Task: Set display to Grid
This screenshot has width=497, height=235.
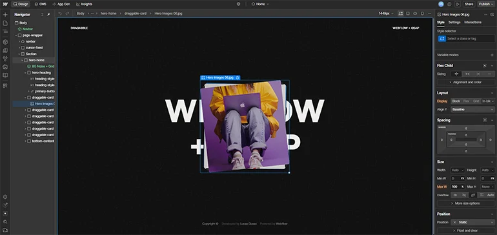Action: tap(476, 101)
